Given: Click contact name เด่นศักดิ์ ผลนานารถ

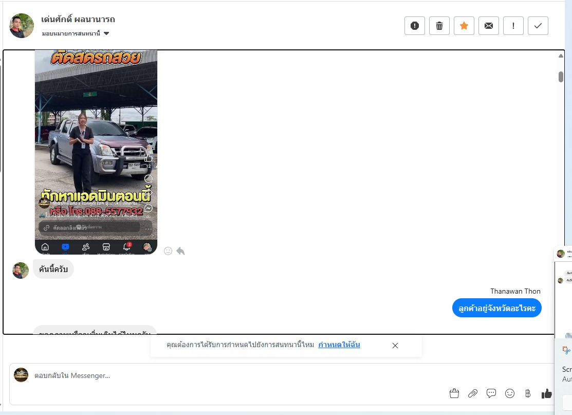Looking at the screenshot, I should pos(78,20).
